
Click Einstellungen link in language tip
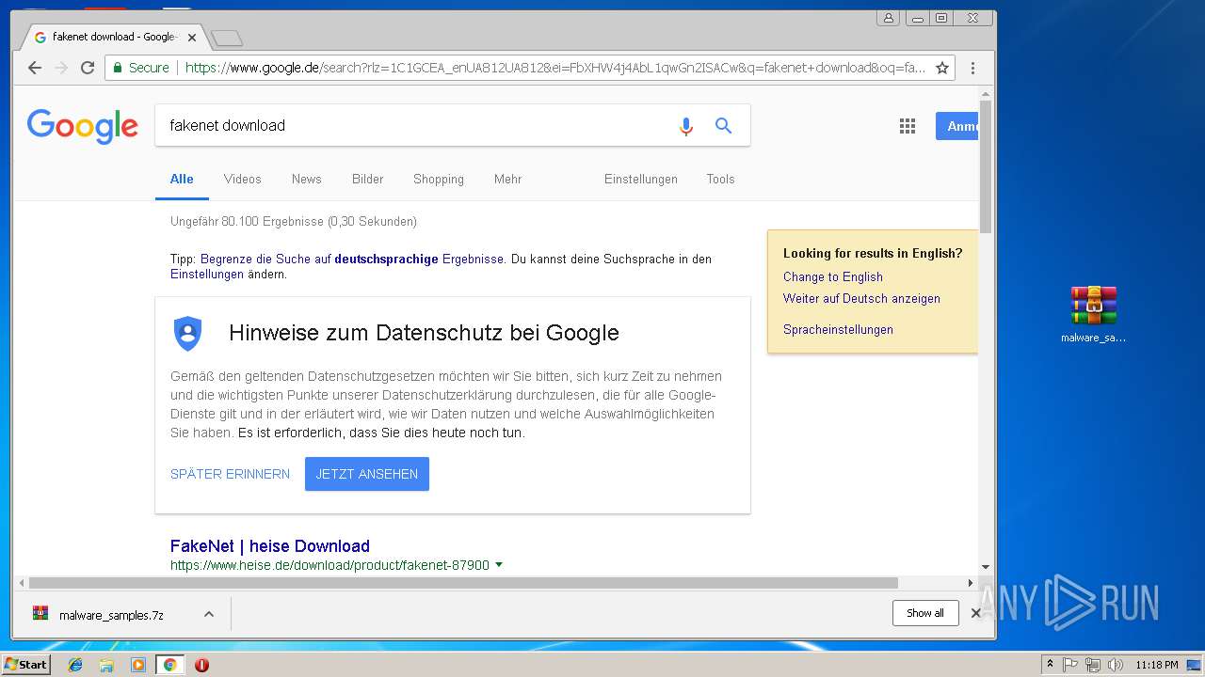pos(207,275)
